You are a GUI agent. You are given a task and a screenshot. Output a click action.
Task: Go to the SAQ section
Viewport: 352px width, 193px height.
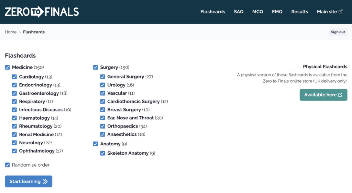click(239, 12)
